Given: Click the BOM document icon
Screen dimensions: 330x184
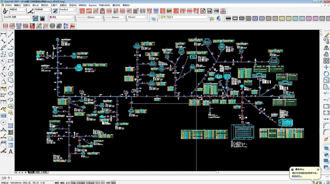Looking at the screenshot, I should (x=210, y=11).
